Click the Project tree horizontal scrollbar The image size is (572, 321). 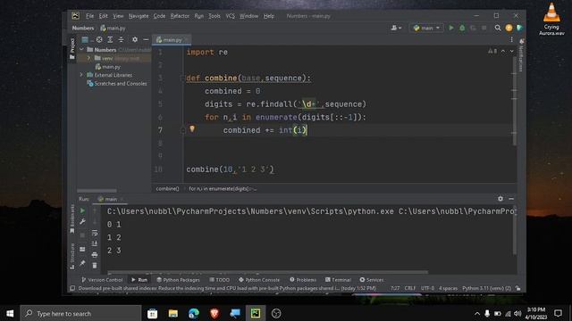click(97, 190)
